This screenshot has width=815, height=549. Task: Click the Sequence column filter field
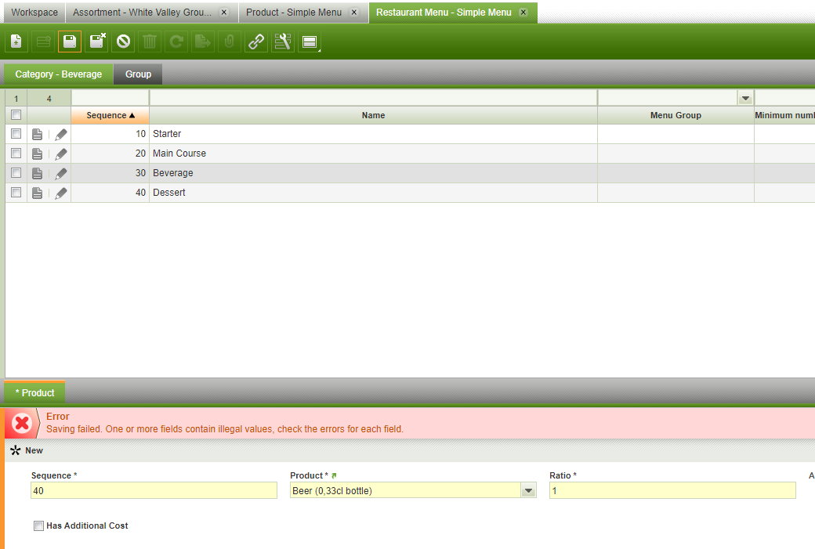pyautogui.click(x=110, y=98)
